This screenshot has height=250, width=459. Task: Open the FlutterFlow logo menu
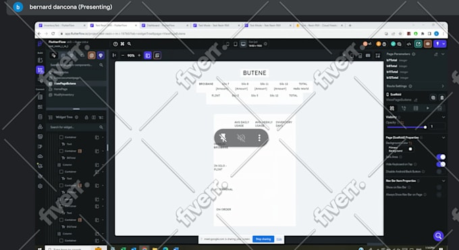pos(40,44)
